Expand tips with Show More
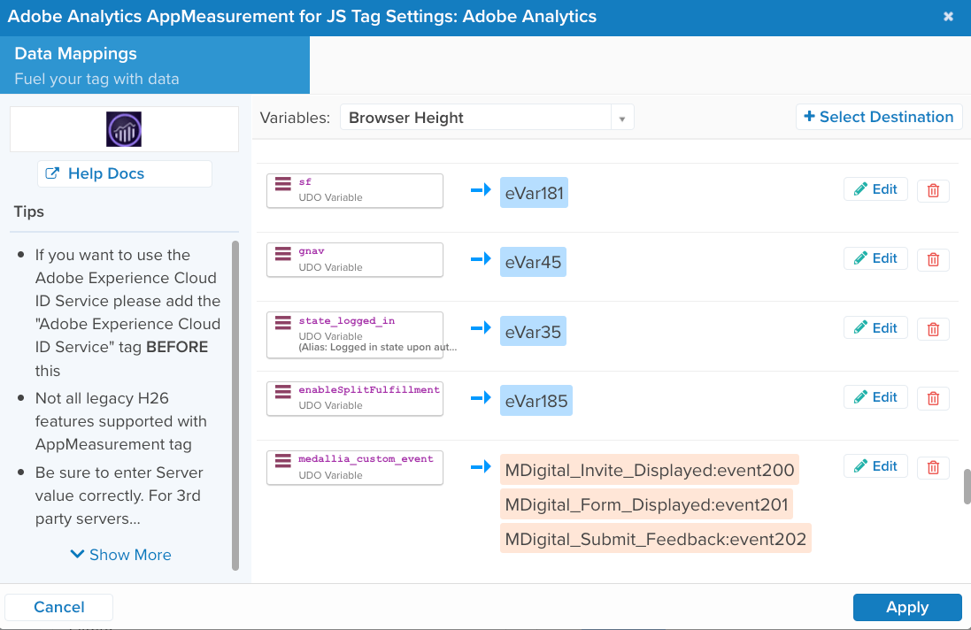 tap(120, 555)
